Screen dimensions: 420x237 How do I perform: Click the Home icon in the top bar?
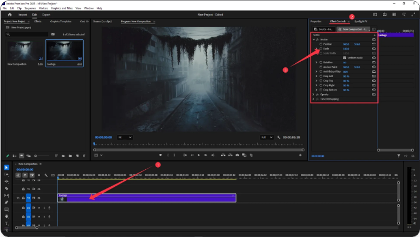tap(10, 14)
